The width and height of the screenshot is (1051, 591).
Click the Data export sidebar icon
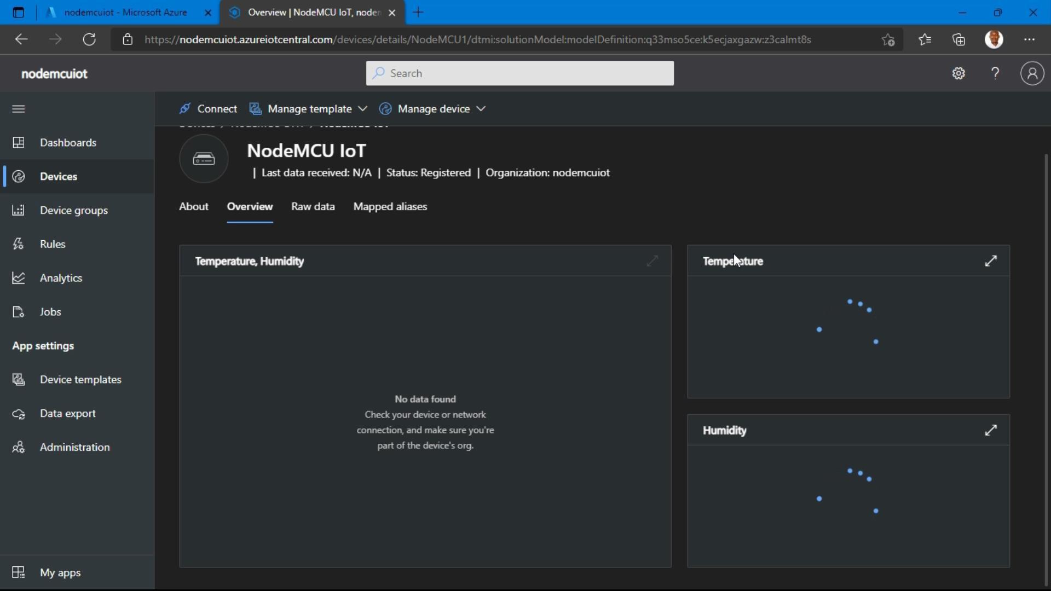(18, 413)
